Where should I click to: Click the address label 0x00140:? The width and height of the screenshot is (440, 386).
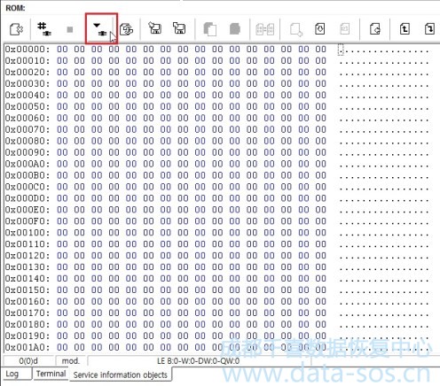pos(27,279)
